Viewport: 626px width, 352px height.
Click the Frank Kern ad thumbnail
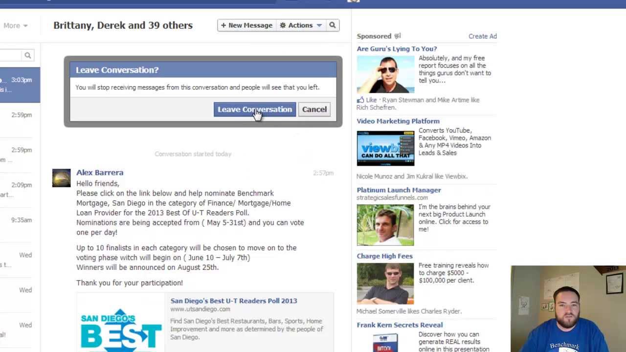(x=385, y=342)
